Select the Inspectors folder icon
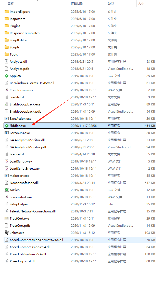165x284 pixels. tap(7, 19)
